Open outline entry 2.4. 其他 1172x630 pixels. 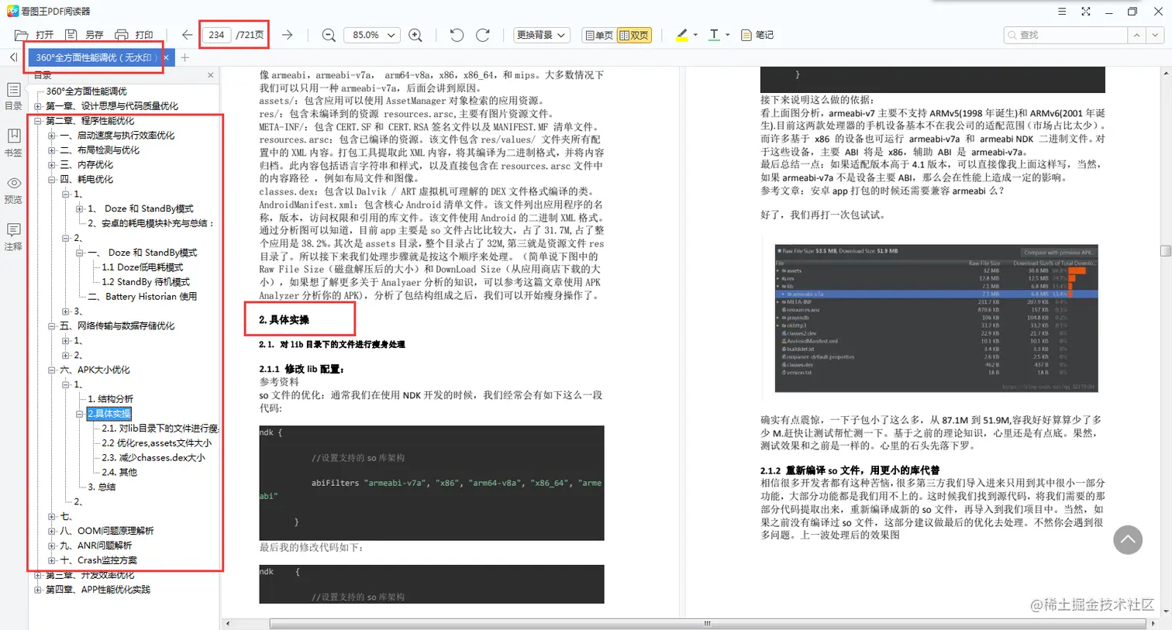coord(119,473)
